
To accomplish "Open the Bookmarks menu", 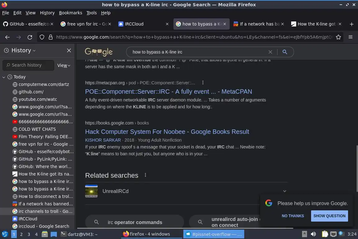I will (71, 13).
